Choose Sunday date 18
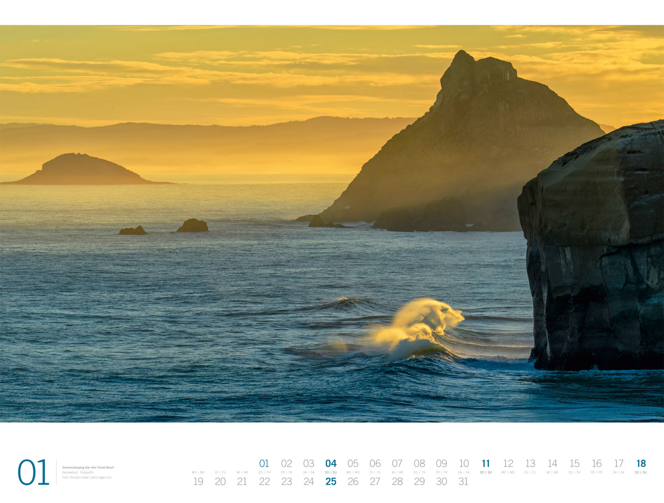 click(641, 463)
